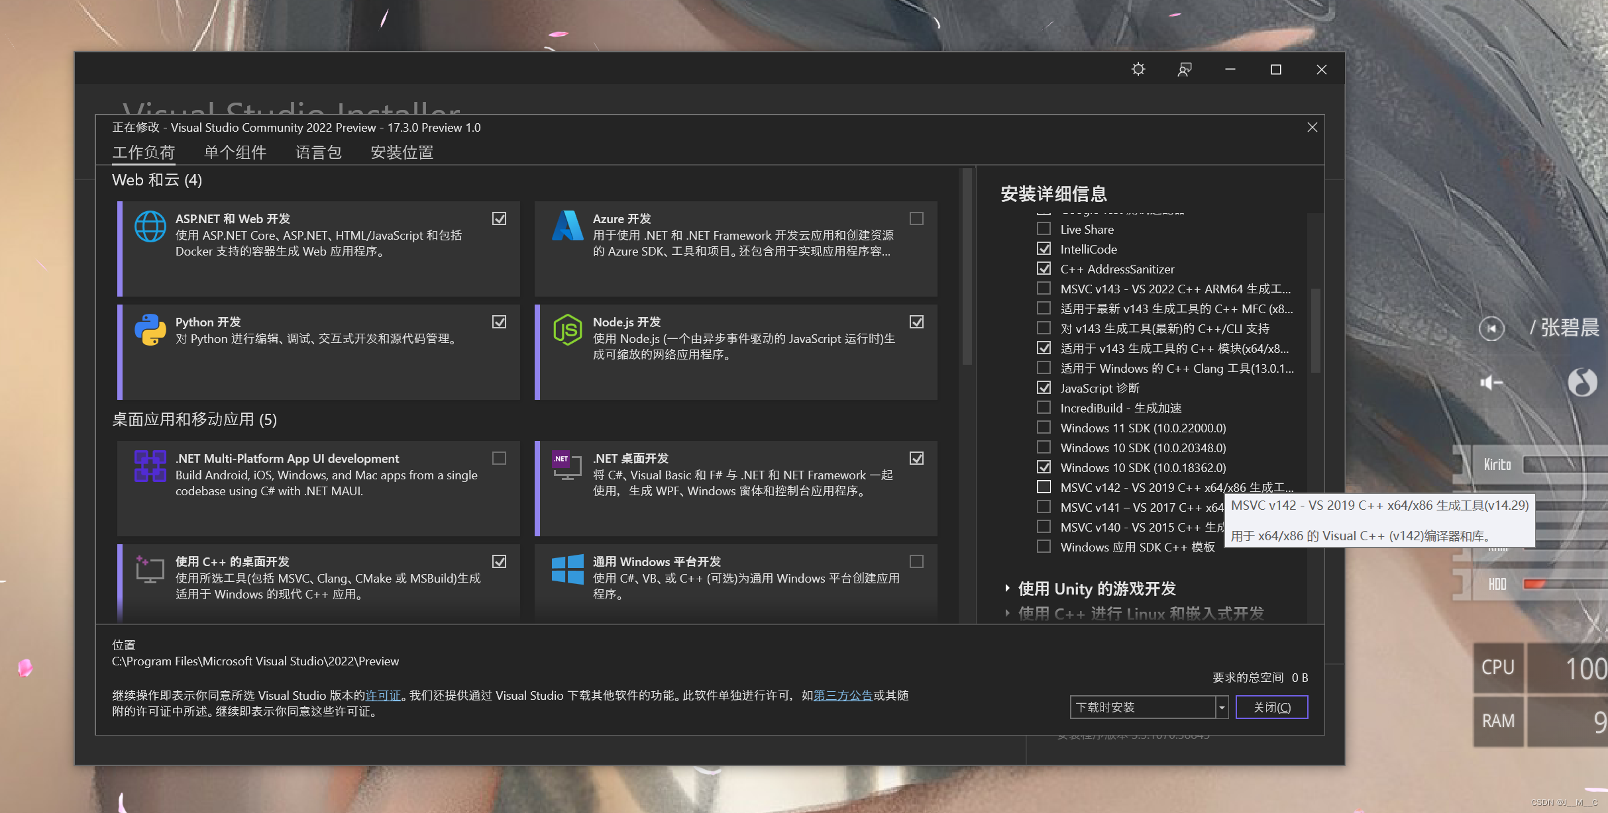Click the ASP.NET globe workload icon

click(150, 226)
